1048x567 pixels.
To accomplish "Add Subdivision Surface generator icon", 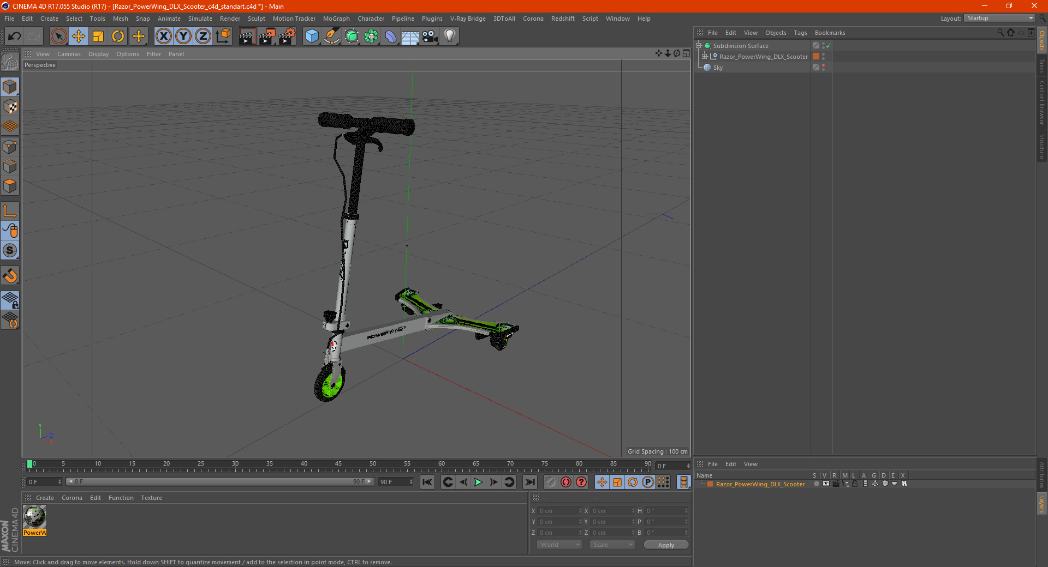I will pos(352,37).
